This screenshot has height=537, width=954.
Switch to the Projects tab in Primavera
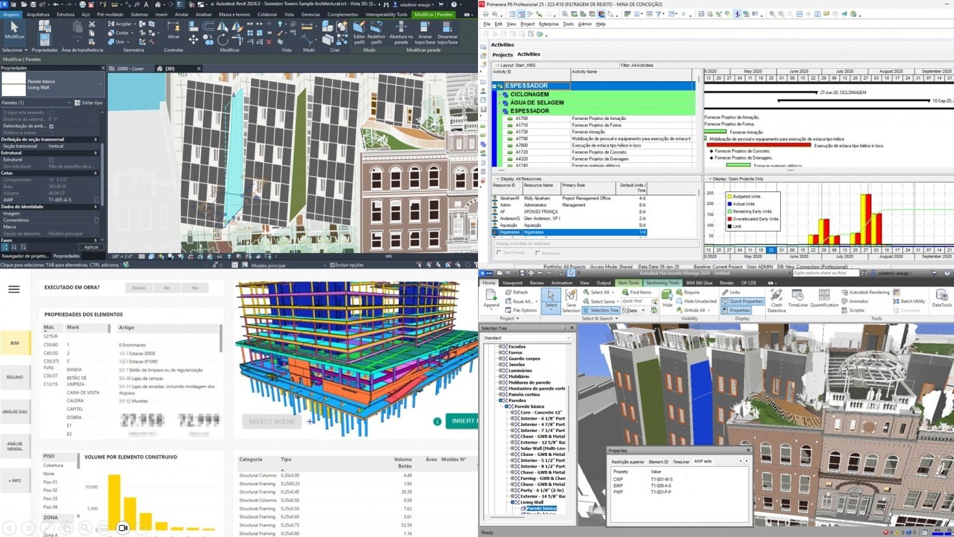tap(503, 55)
